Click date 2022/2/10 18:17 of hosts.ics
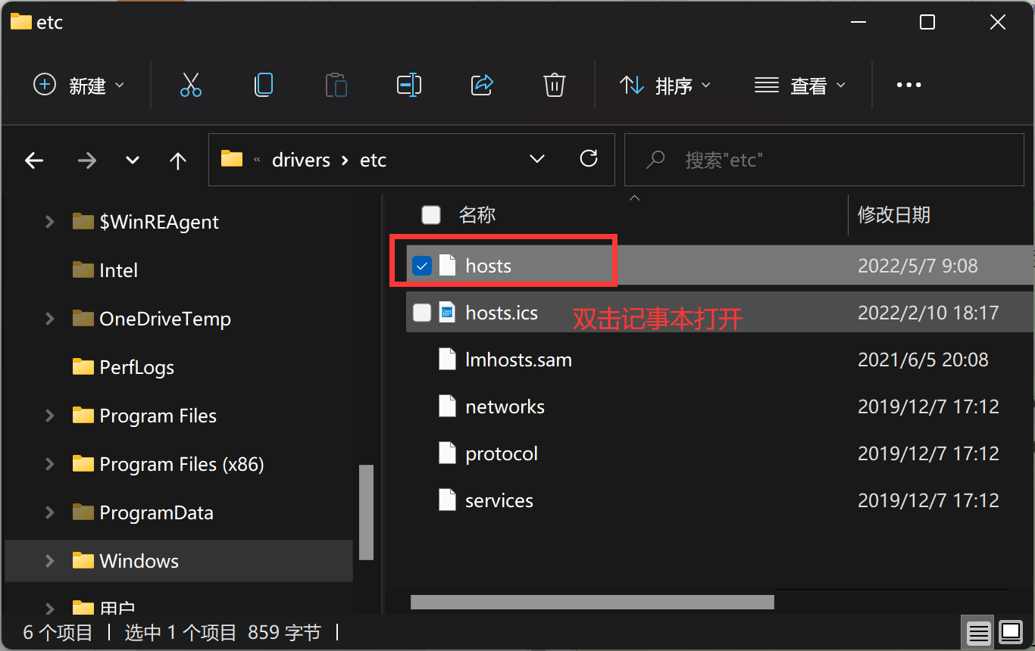The image size is (1035, 651). [928, 313]
